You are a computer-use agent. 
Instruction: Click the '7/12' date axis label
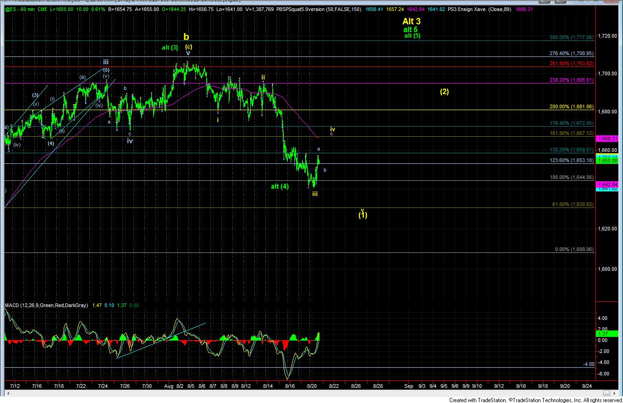[x=14, y=386]
